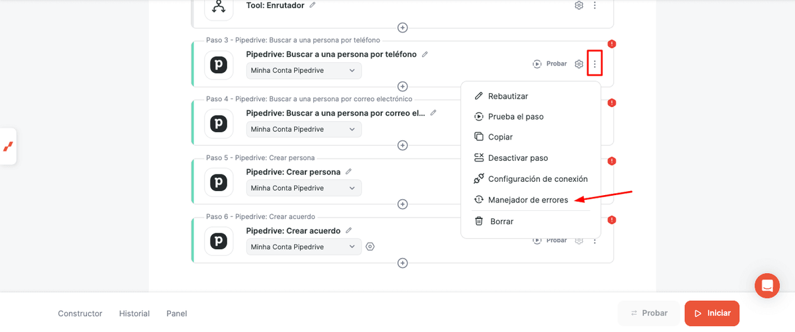795x332 pixels.
Task: Switch to the Historial tab
Action: pyautogui.click(x=134, y=313)
